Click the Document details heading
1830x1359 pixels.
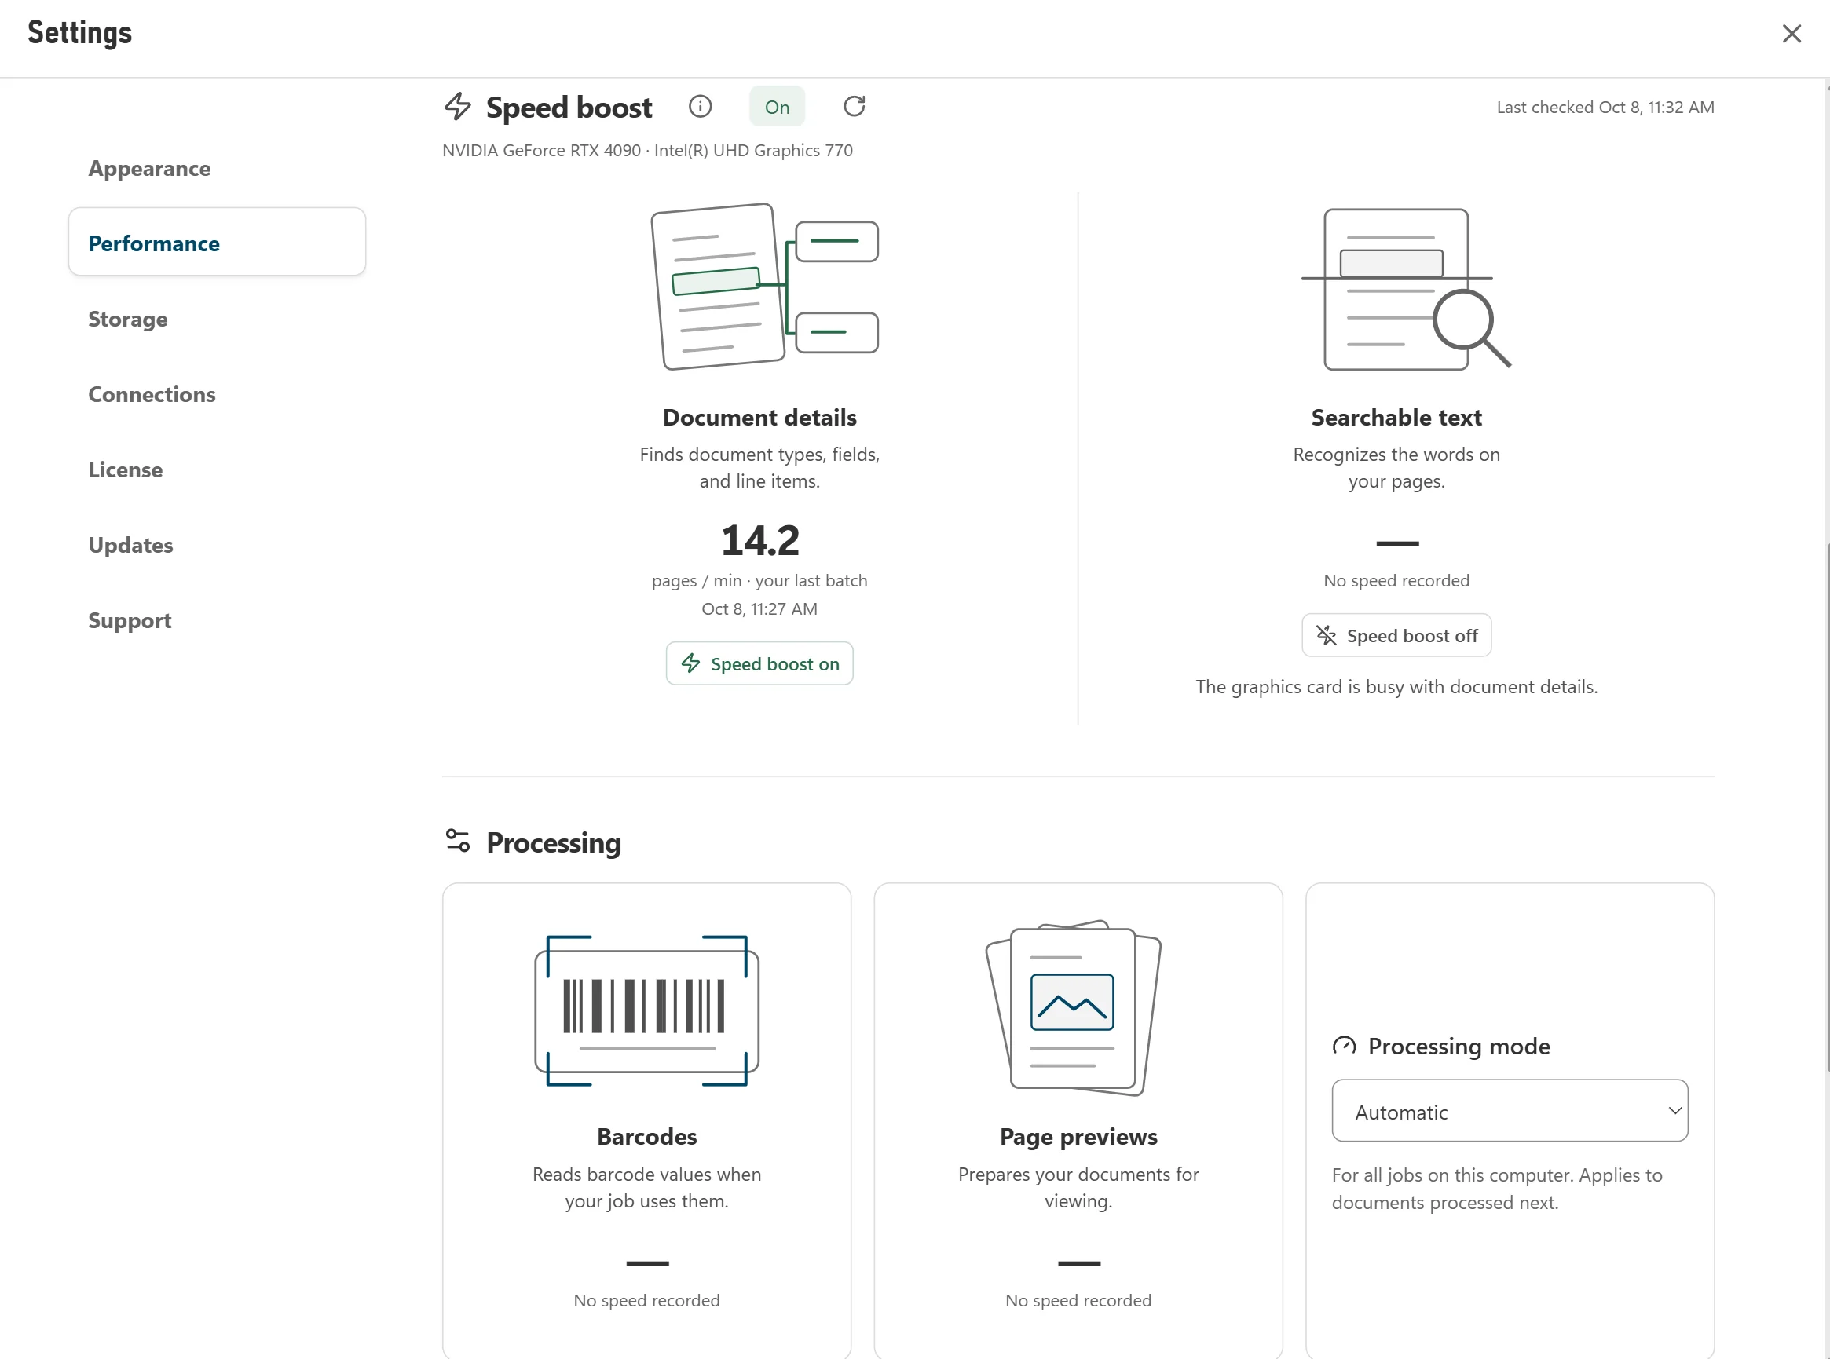click(759, 418)
